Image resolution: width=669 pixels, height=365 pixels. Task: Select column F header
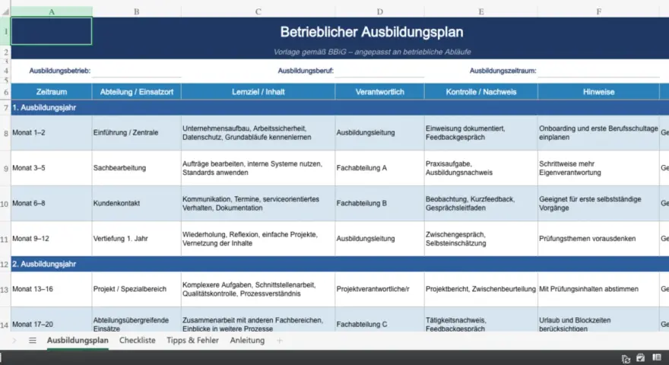coord(598,11)
